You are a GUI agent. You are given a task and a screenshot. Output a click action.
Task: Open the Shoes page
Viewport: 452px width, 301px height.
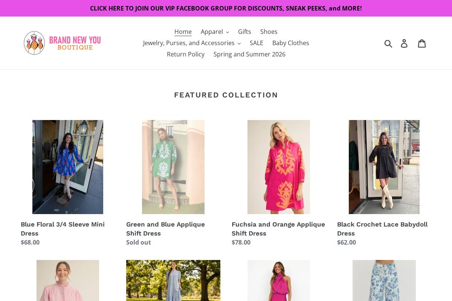pyautogui.click(x=269, y=32)
